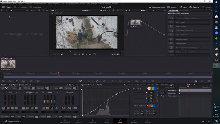Open the Клип mode dropdown in node editor

point(144,10)
